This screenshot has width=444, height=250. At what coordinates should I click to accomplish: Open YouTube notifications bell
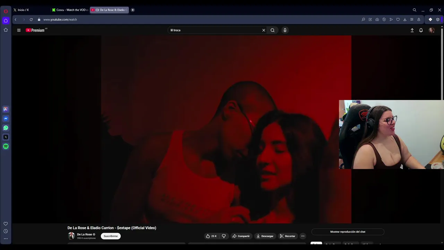pyautogui.click(x=421, y=30)
